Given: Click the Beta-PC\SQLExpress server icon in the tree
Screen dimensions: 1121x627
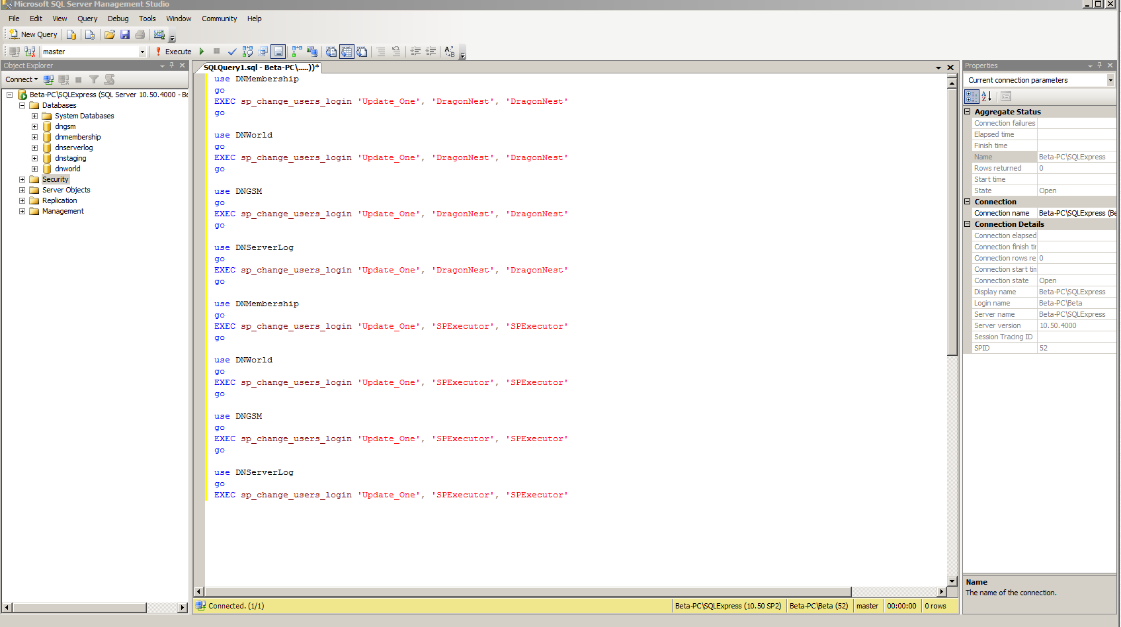Looking at the screenshot, I should pos(22,95).
